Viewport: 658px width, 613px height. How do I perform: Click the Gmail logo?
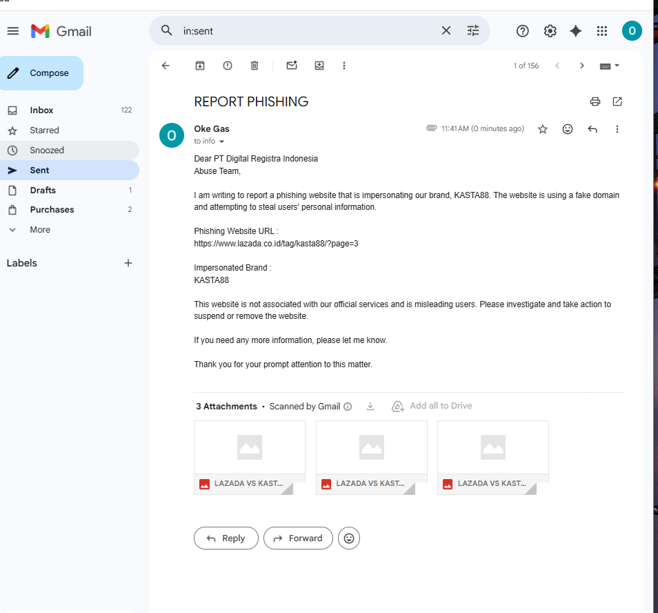(61, 31)
